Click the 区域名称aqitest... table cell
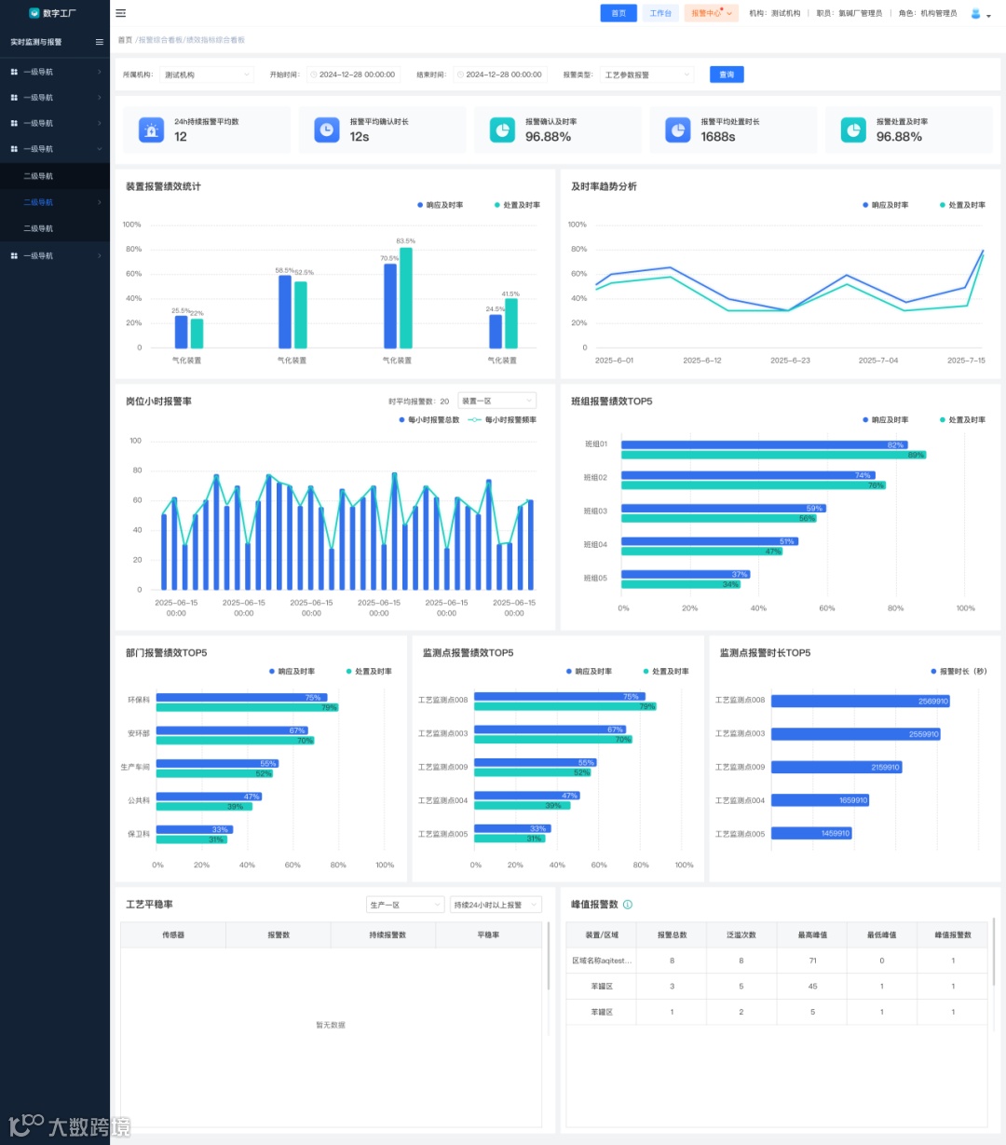 pos(602,961)
